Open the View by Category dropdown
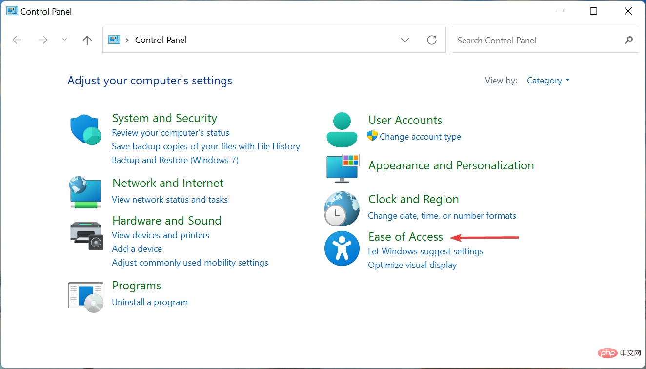The width and height of the screenshot is (646, 369). click(x=548, y=81)
